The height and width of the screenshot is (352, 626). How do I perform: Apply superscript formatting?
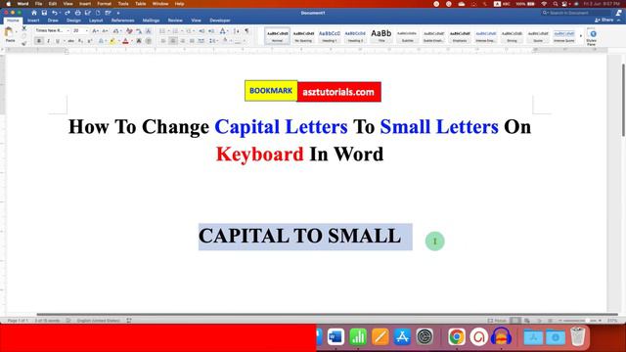pyautogui.click(x=90, y=41)
